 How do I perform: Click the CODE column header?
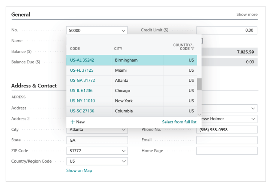[x=75, y=49]
